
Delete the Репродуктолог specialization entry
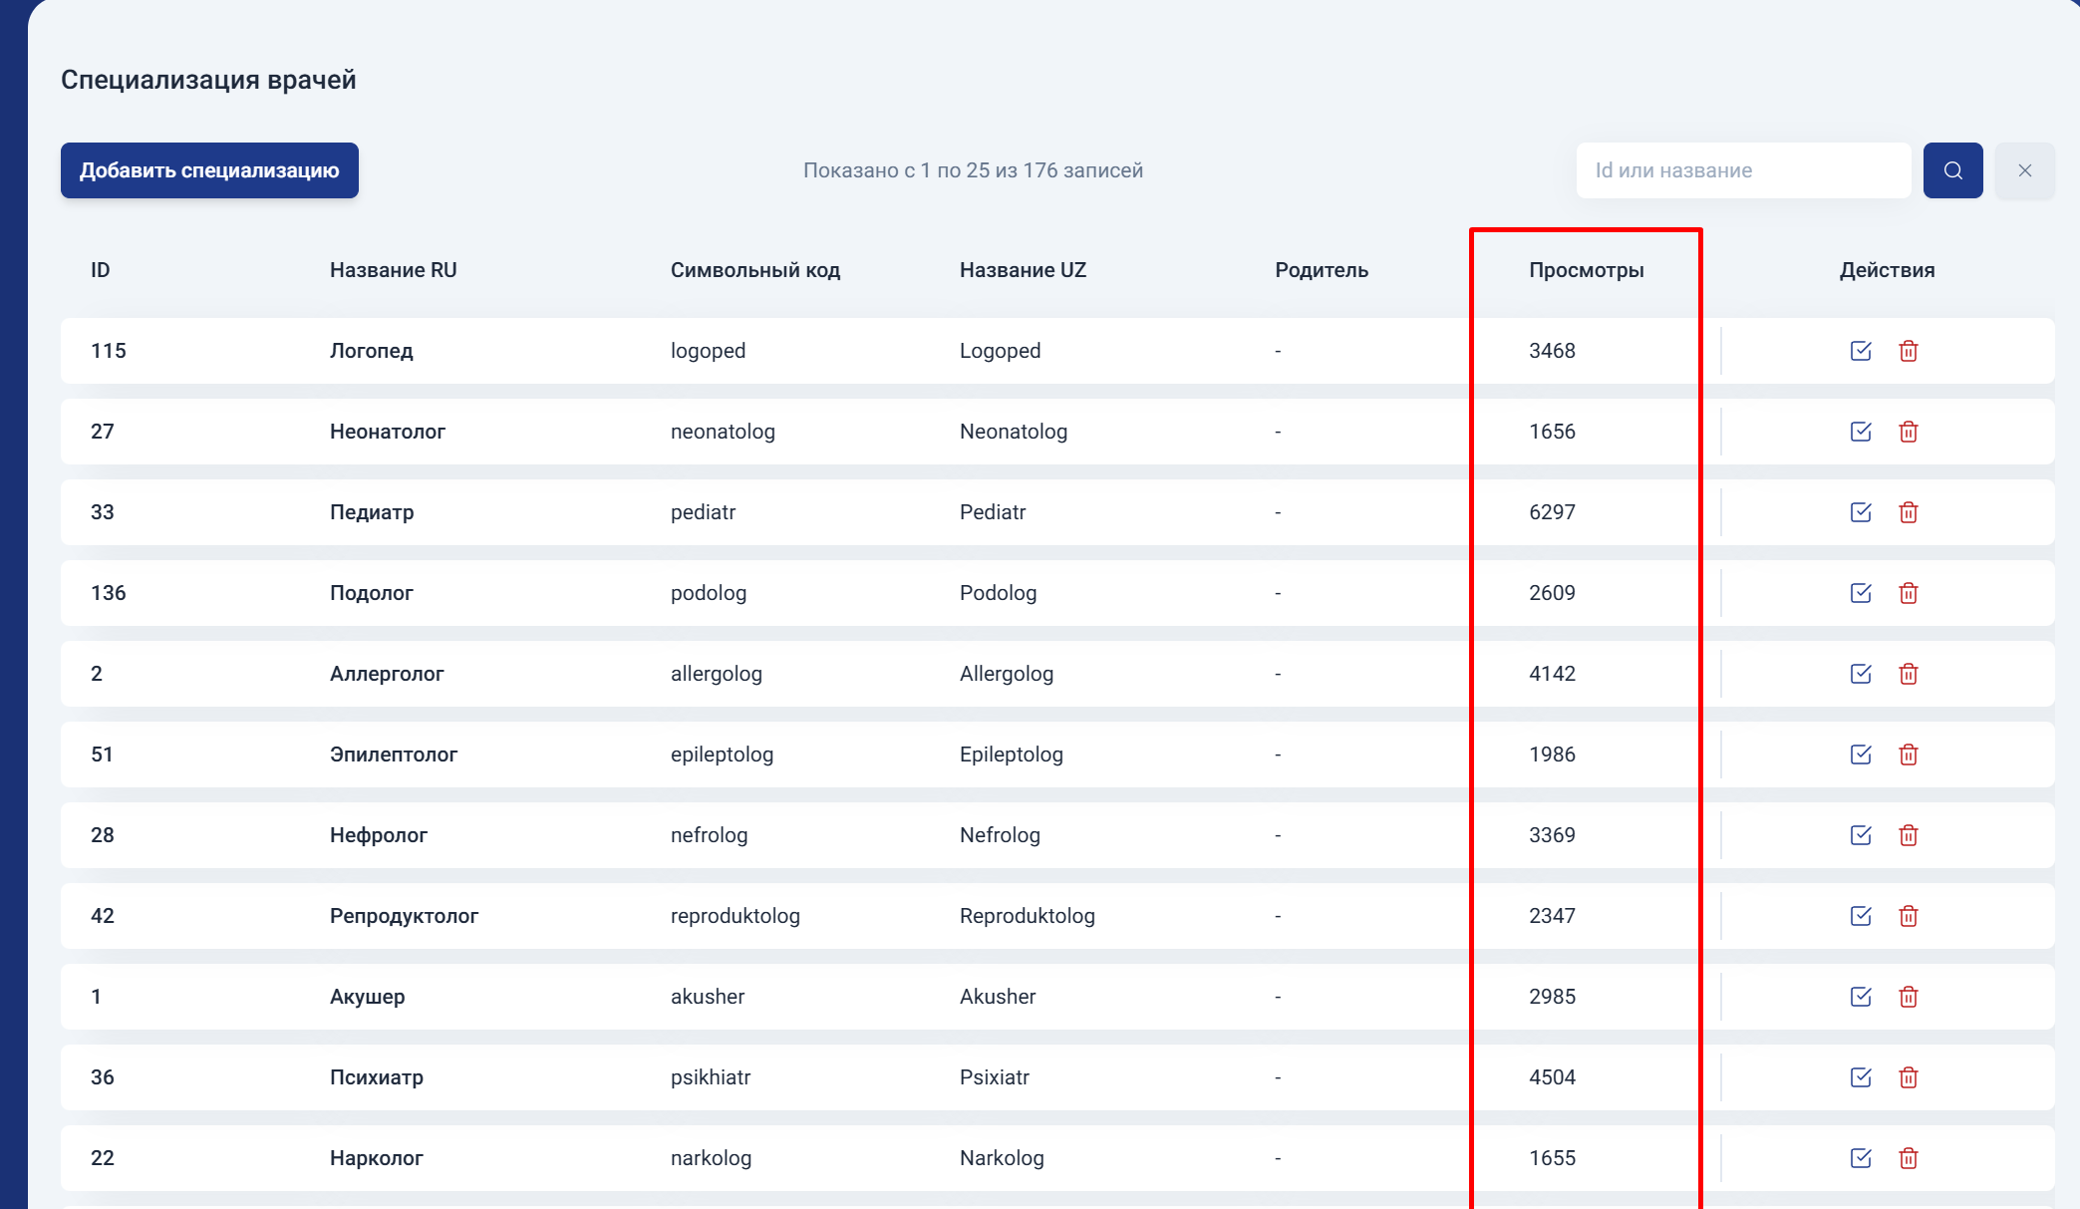click(1908, 916)
